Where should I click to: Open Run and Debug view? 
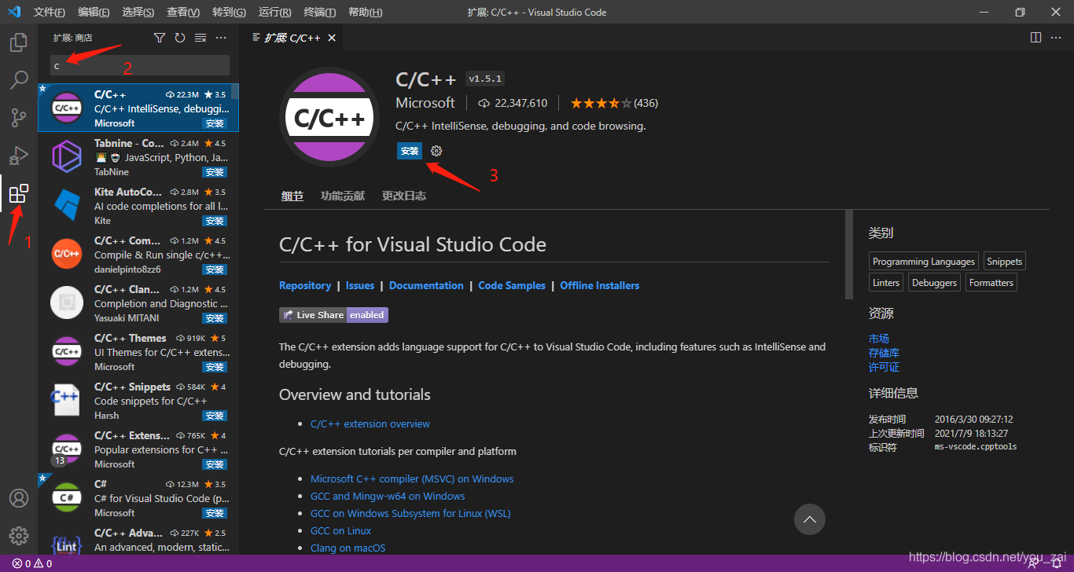coord(18,155)
